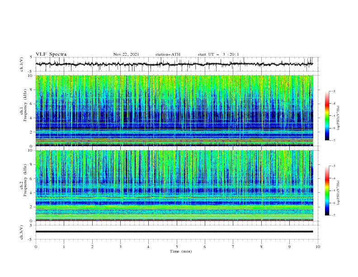Click the "-7" label on ch.2 color bar
Screen dimensions: 358x277
point(334,215)
